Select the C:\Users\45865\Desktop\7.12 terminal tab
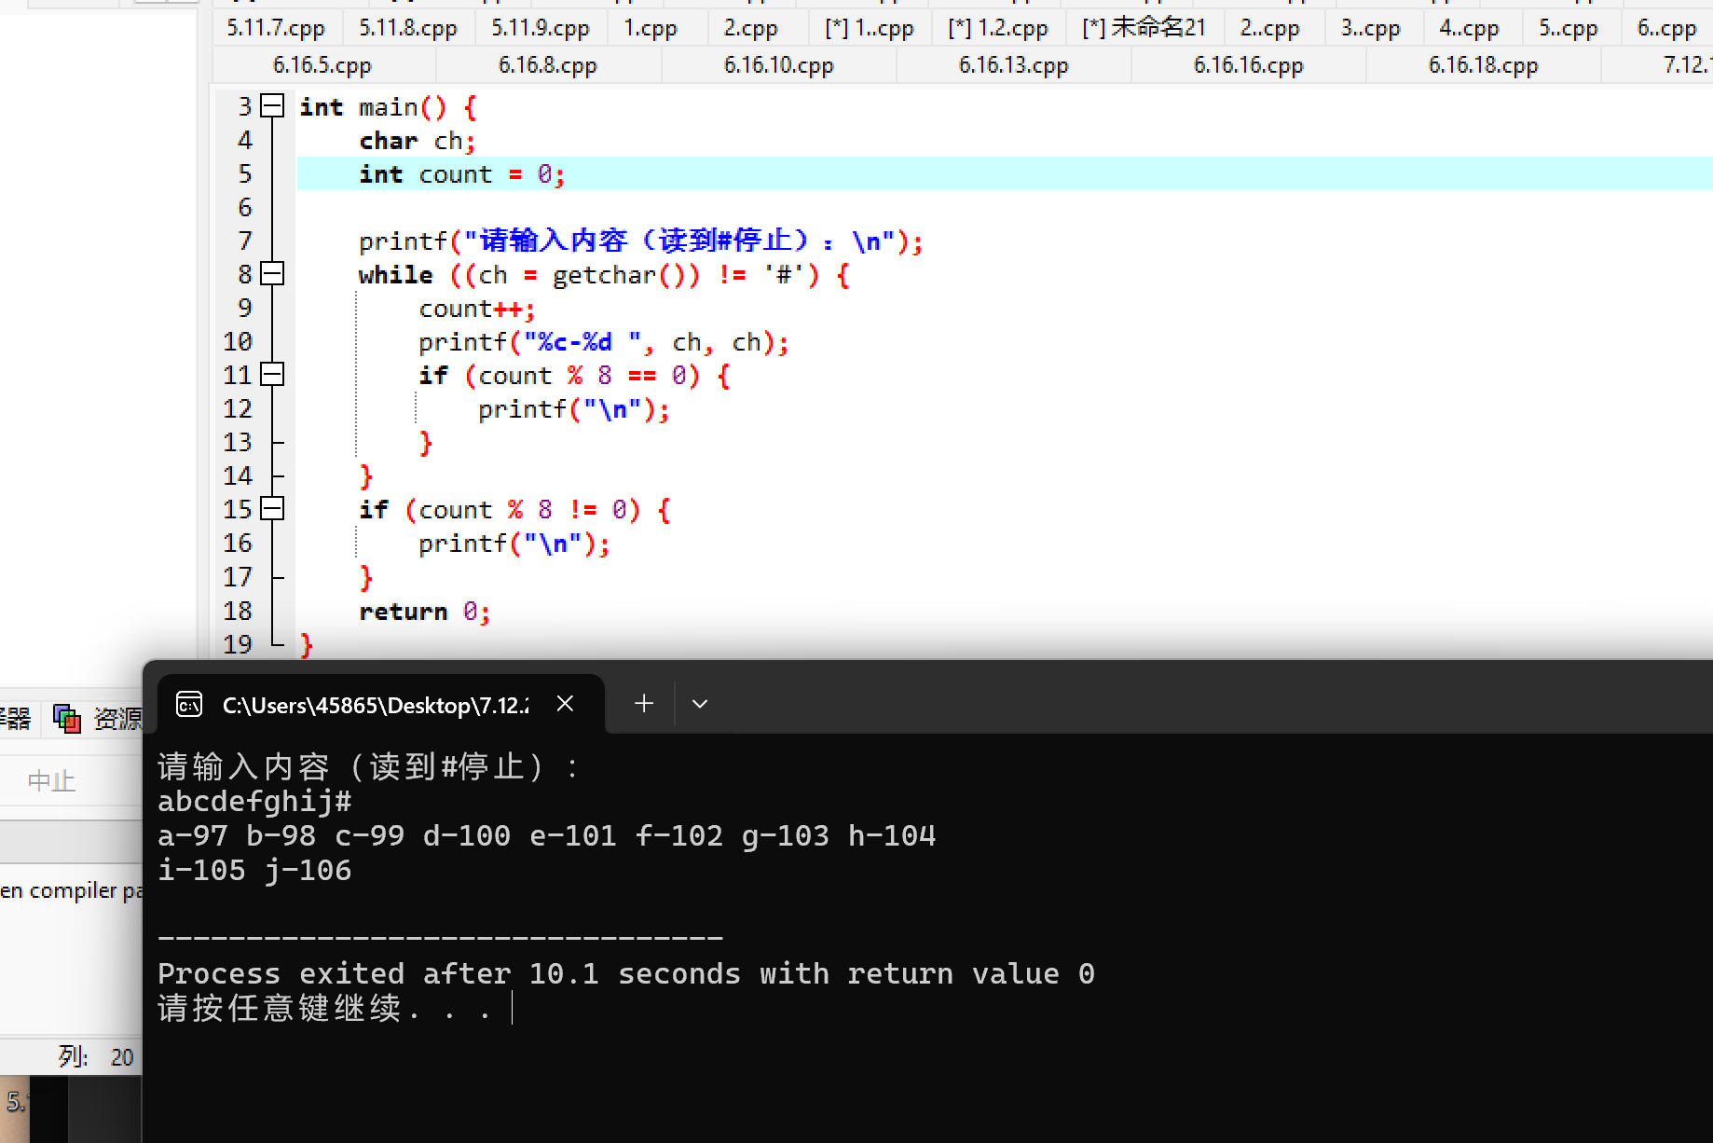Screen dimensions: 1713x1143 (381, 704)
